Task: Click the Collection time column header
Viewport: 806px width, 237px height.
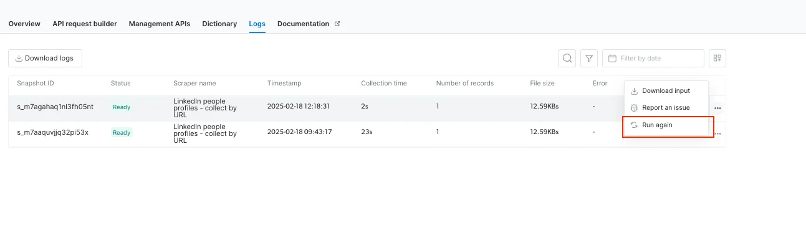Action: 384,84
